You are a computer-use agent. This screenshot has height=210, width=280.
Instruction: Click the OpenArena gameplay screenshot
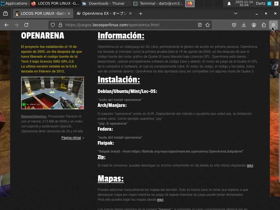[x=52, y=93]
